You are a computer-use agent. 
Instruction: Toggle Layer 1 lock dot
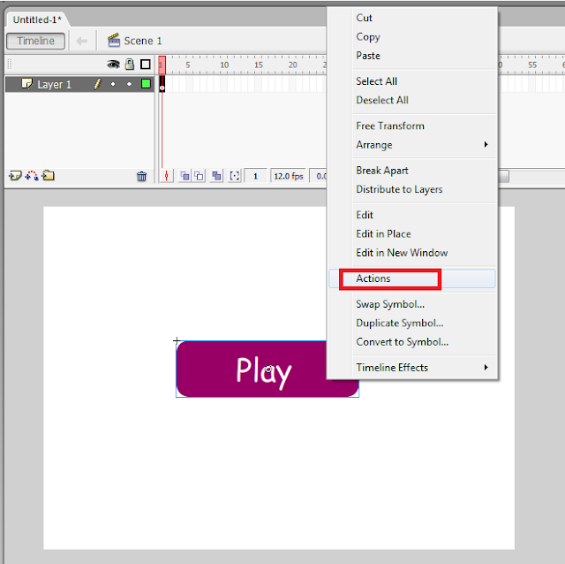click(129, 84)
